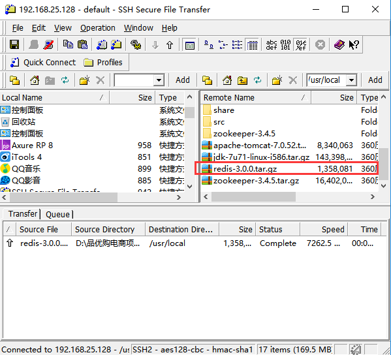Viewport: 391px width, 355px height.
Task: Click remote pane horizontal scrollbar
Action: click(253, 197)
